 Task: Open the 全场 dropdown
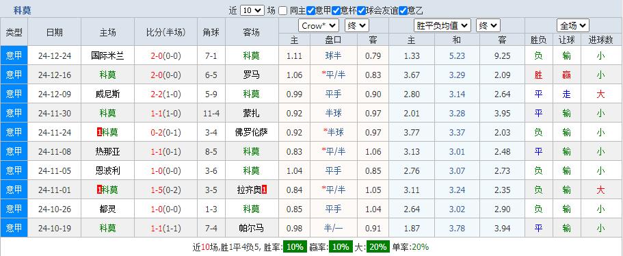pyautogui.click(x=573, y=26)
